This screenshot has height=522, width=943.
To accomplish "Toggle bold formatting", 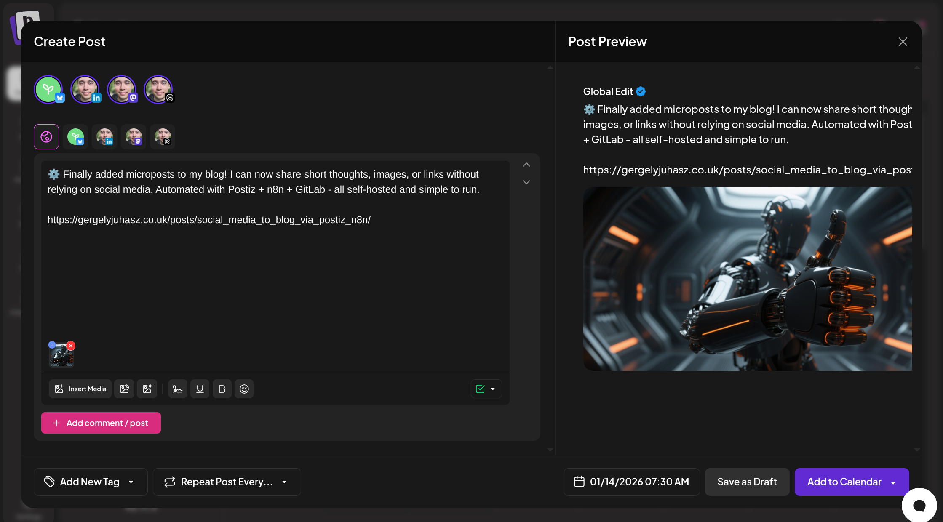I will pyautogui.click(x=222, y=389).
